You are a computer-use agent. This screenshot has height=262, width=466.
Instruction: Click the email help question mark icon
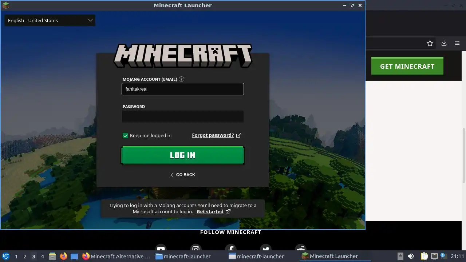pos(182,79)
